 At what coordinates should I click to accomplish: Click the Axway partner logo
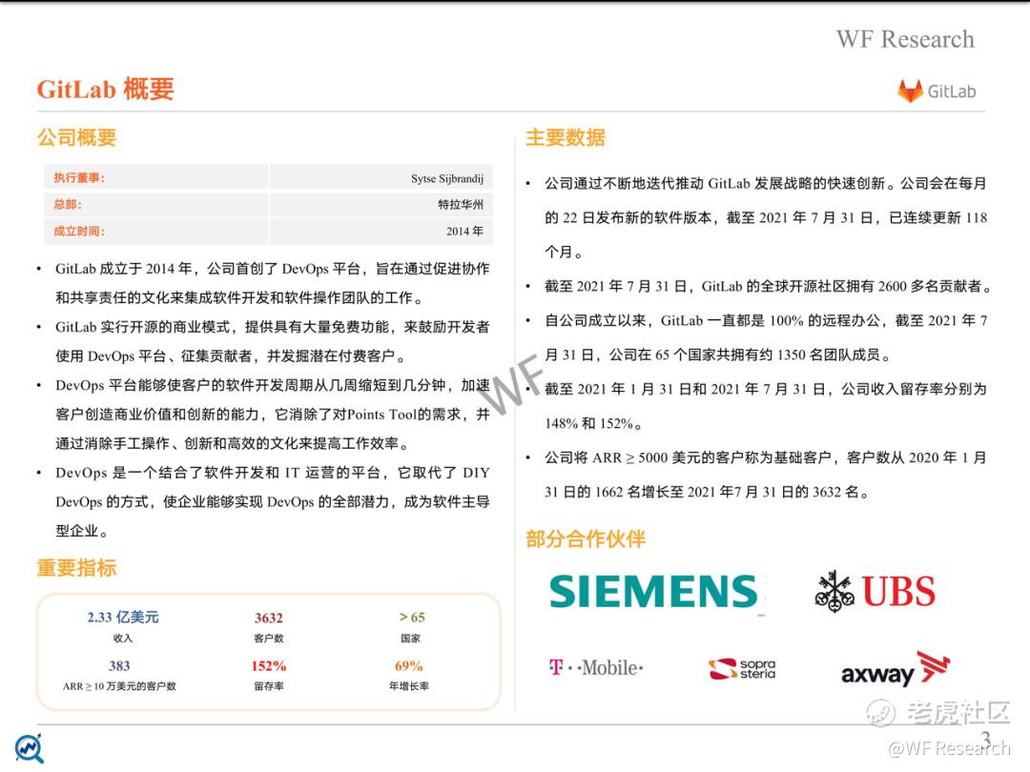(896, 670)
